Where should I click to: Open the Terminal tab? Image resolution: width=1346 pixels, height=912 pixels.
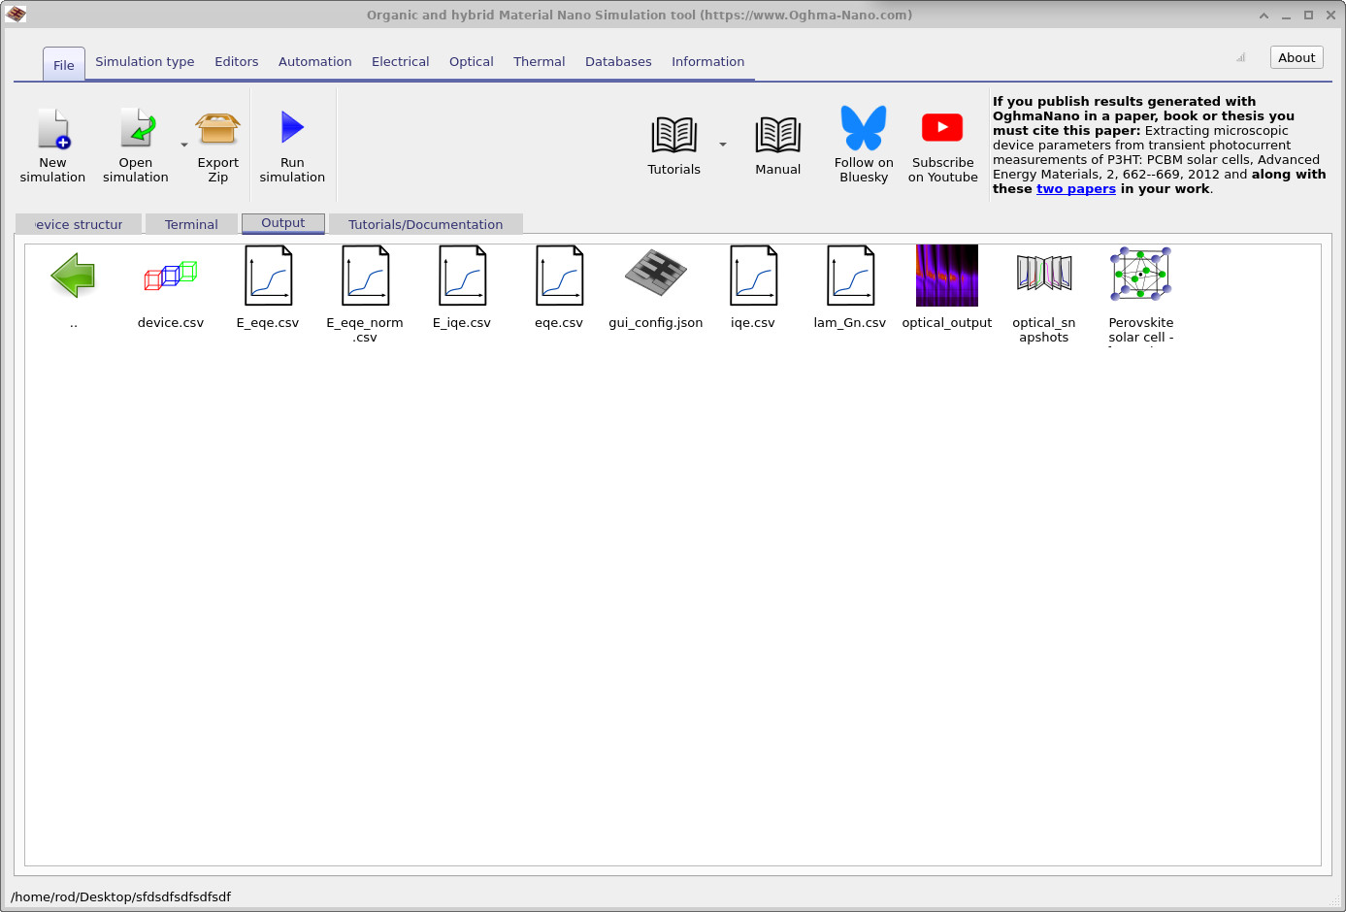191,224
